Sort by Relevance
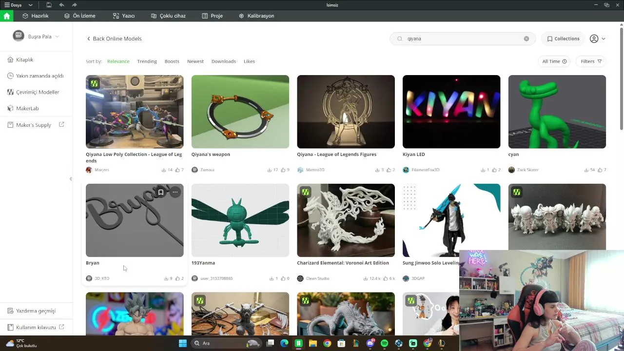The width and height of the screenshot is (624, 351). coord(118,61)
